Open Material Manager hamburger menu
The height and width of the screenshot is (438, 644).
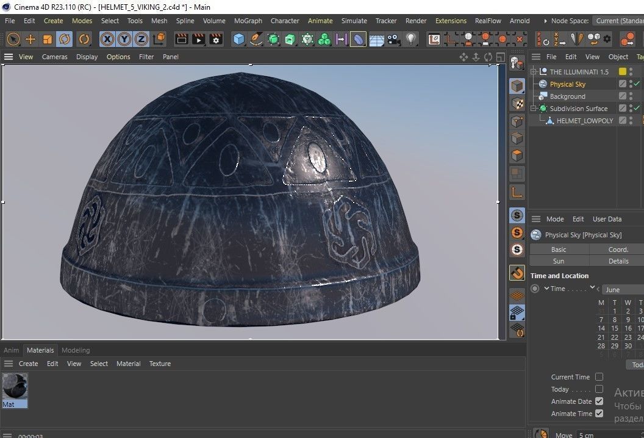(x=8, y=364)
